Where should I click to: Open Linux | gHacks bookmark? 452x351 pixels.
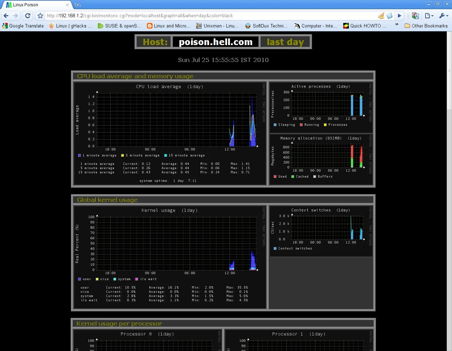[70, 26]
